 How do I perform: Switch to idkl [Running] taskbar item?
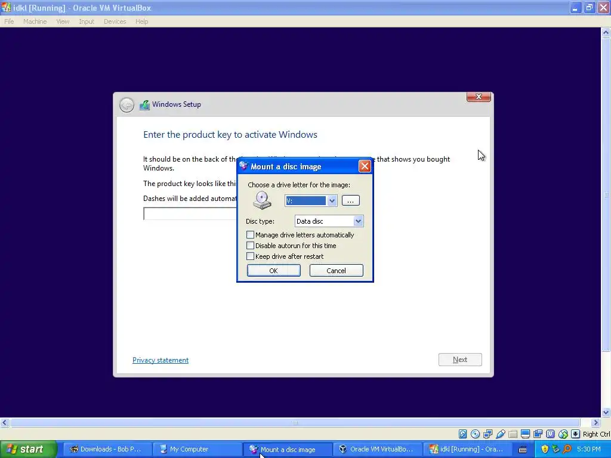coord(467,450)
